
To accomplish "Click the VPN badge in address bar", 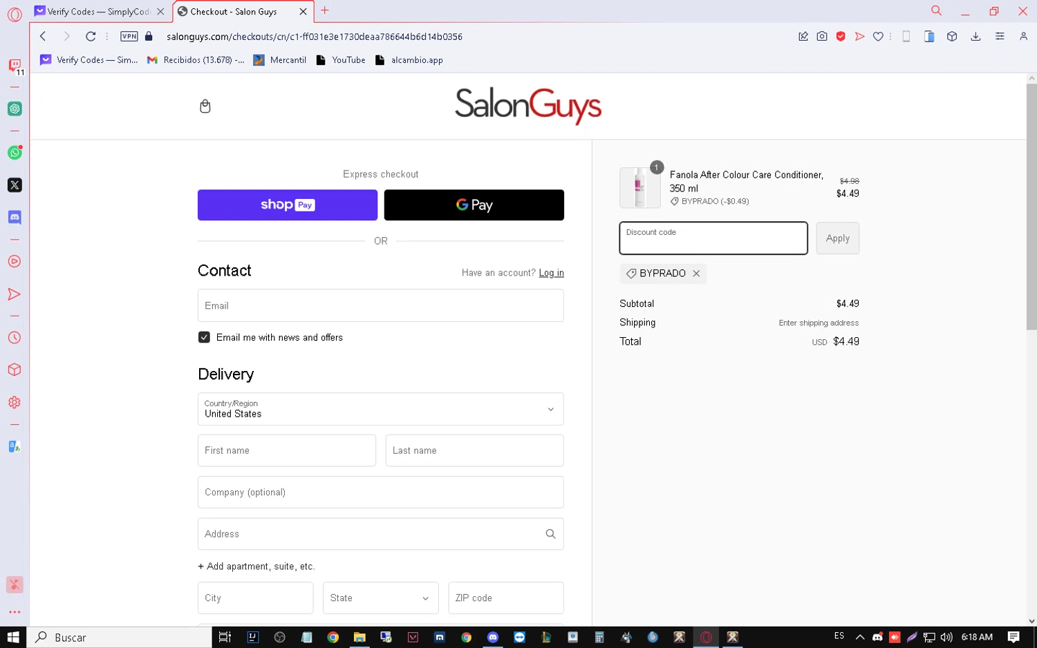I will 129,37.
